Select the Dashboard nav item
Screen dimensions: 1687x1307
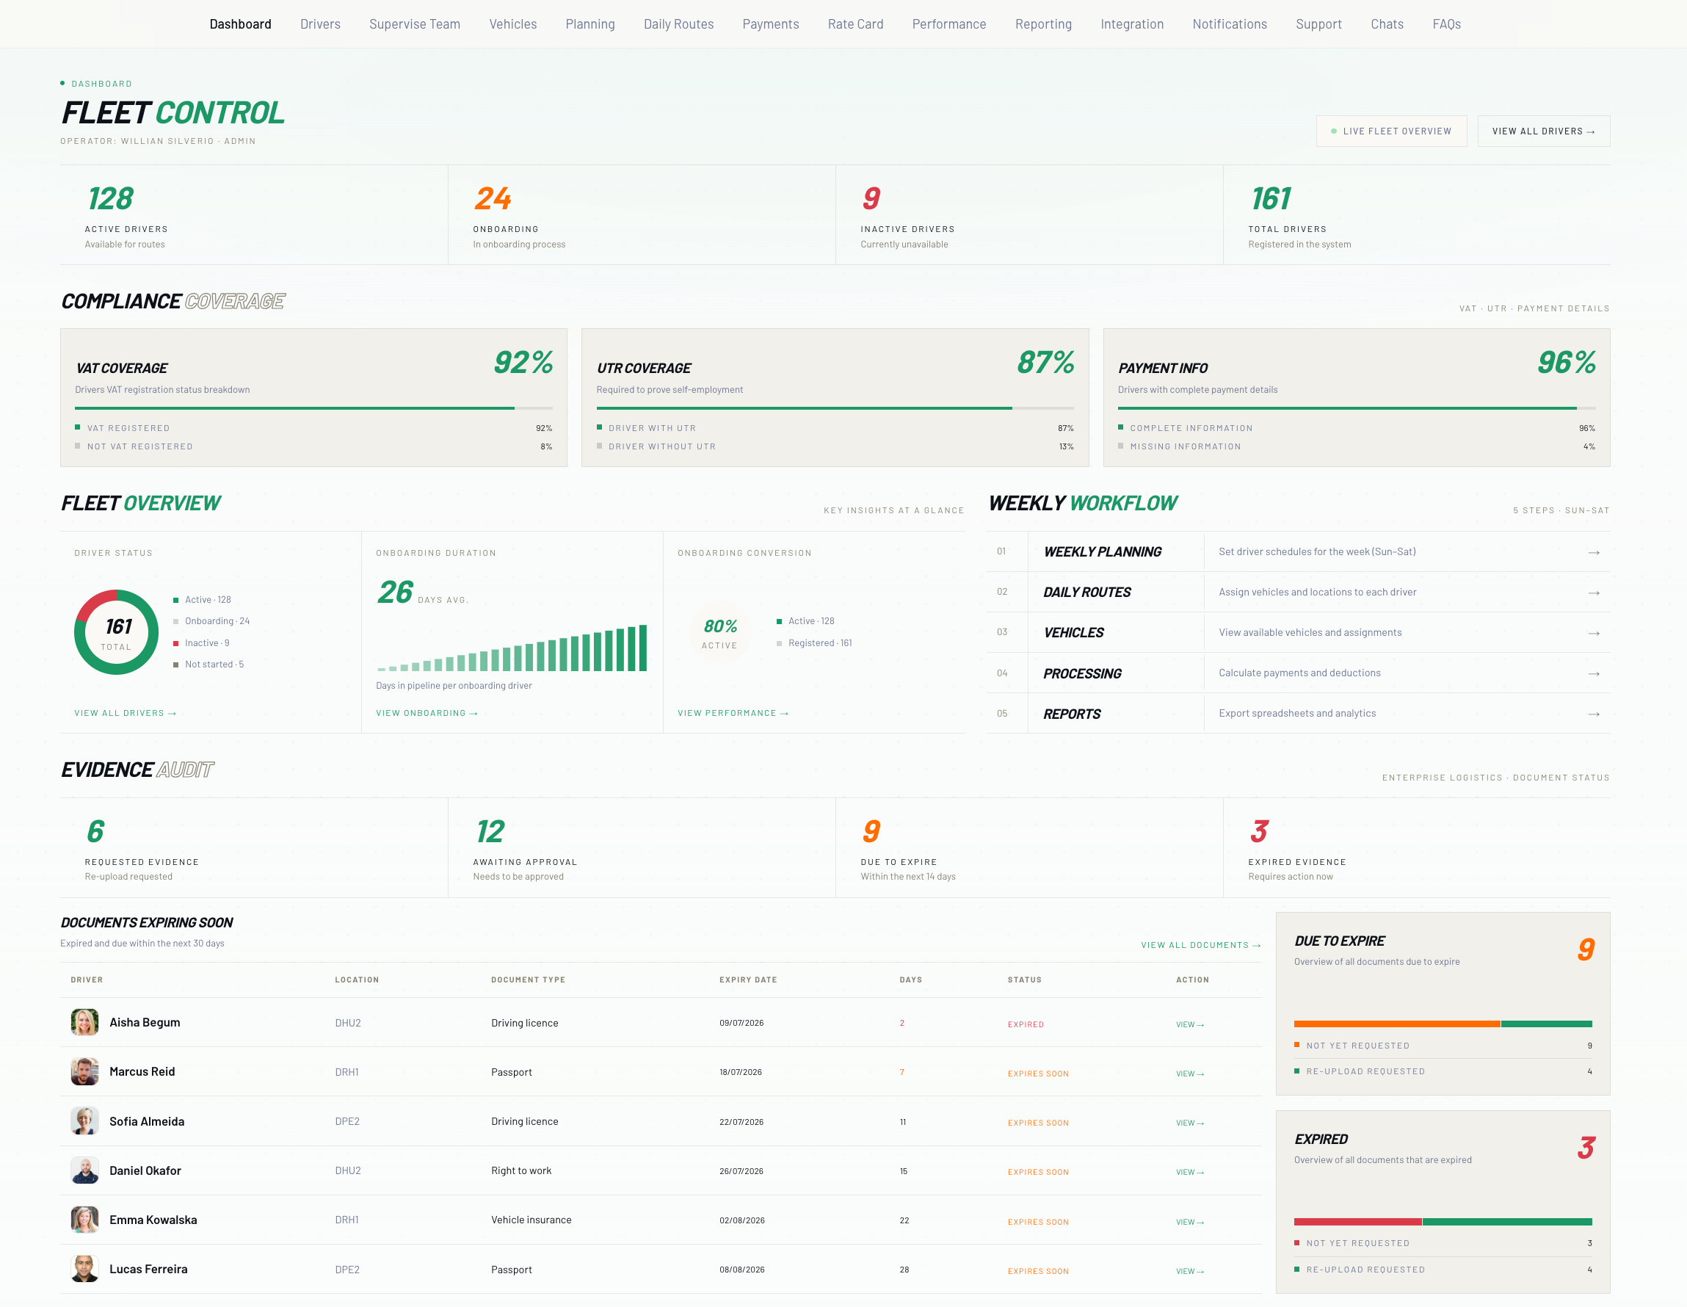pos(240,24)
